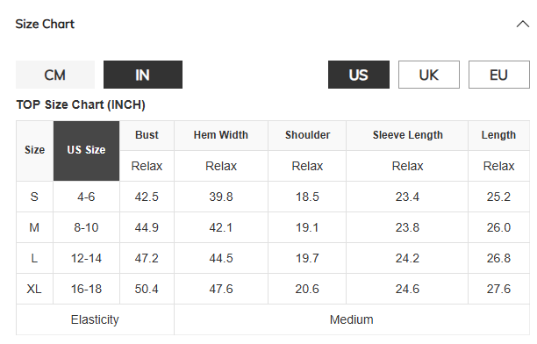Click the Bust column header
This screenshot has height=344, width=537.
click(147, 135)
